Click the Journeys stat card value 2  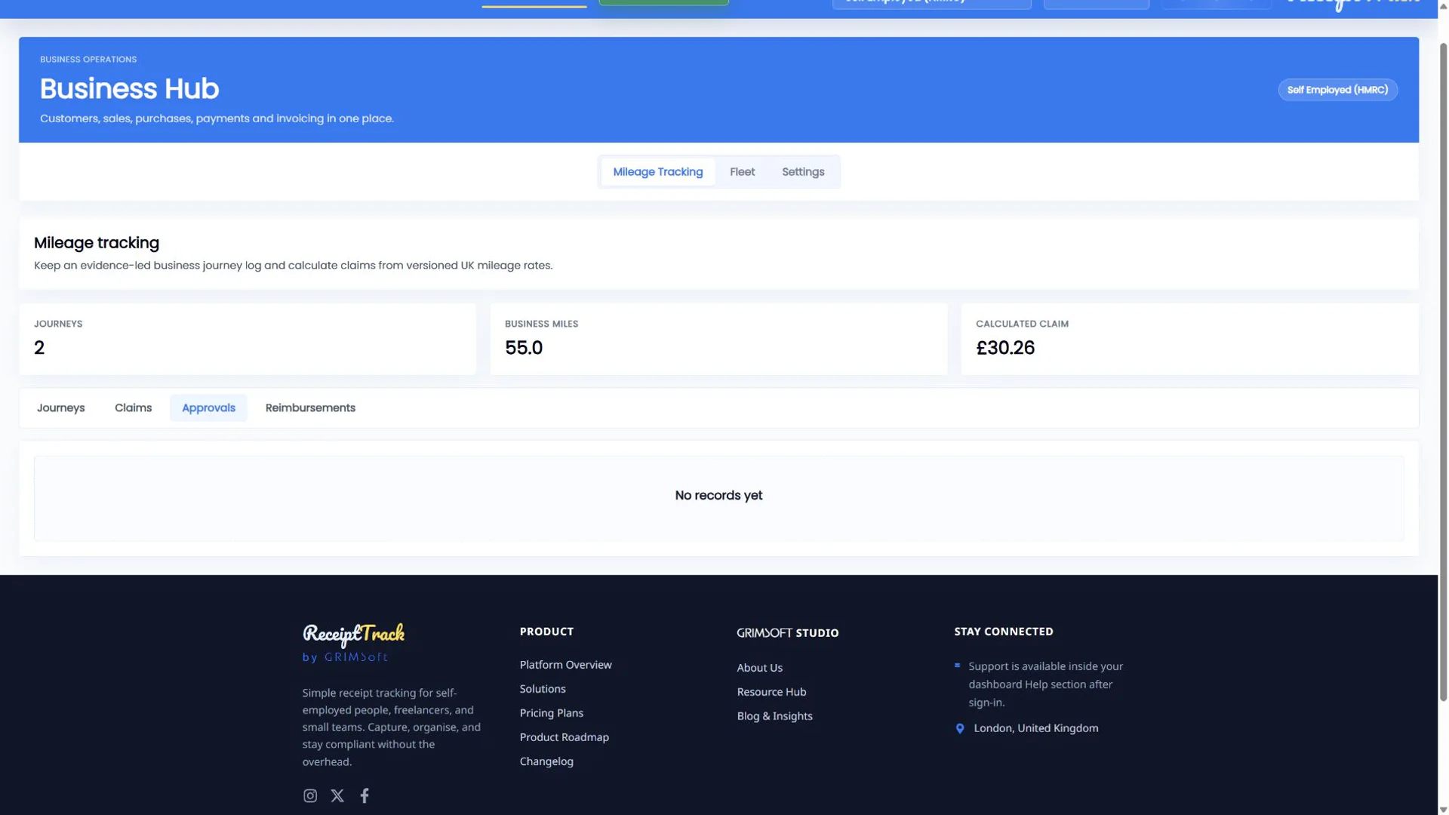tap(39, 348)
